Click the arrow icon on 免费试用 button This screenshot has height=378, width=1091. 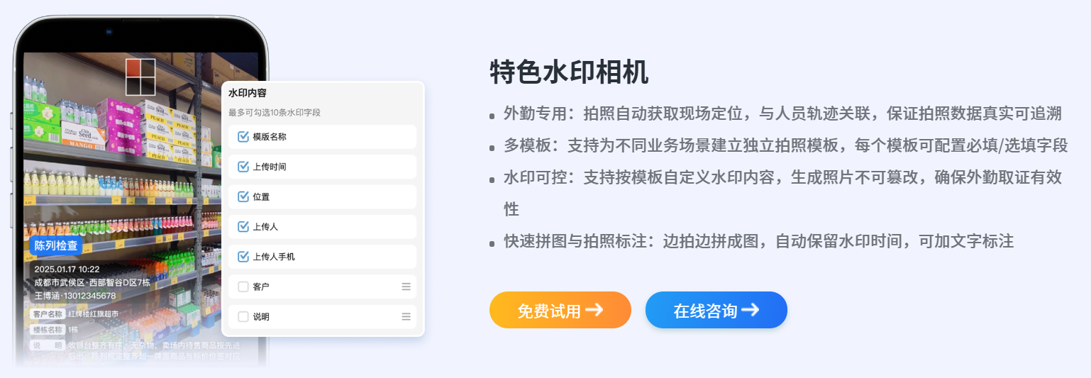click(594, 310)
